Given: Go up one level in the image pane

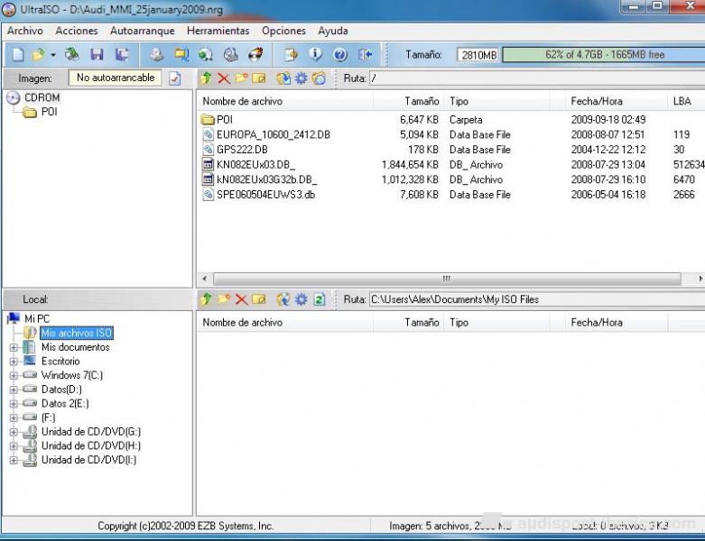Looking at the screenshot, I should tap(206, 78).
